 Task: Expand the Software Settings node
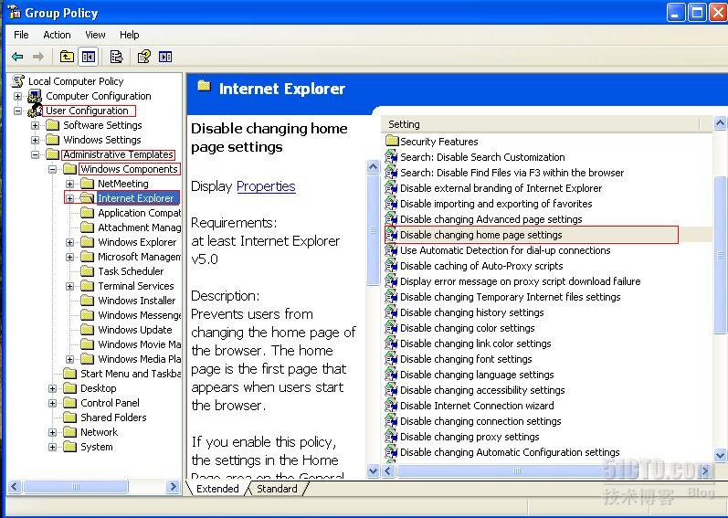click(36, 125)
